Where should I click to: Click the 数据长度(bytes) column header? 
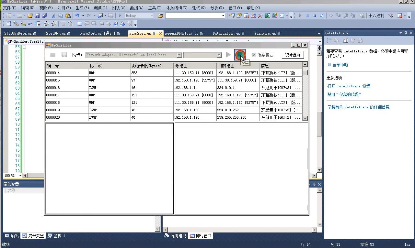[152, 66]
